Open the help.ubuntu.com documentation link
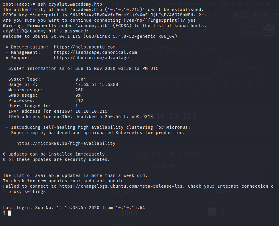Image resolution: width=279 pixels, height=226 pixels. click(x=85, y=47)
